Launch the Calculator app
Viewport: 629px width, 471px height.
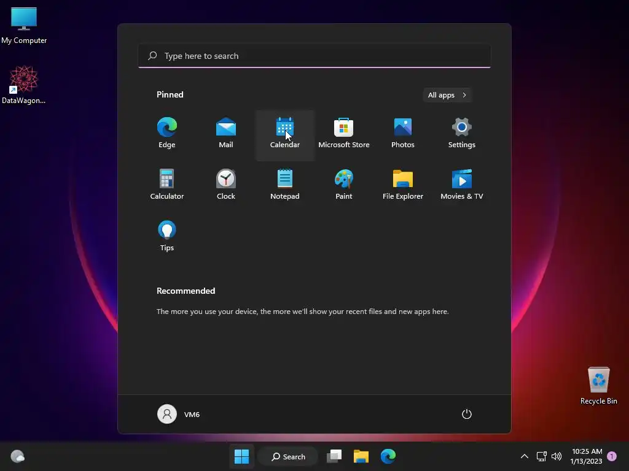[x=167, y=185]
